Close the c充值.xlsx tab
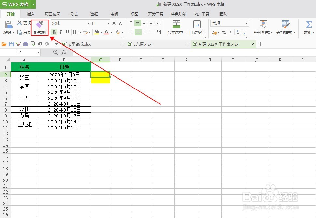This screenshot has width=316, height=218. click(x=187, y=44)
